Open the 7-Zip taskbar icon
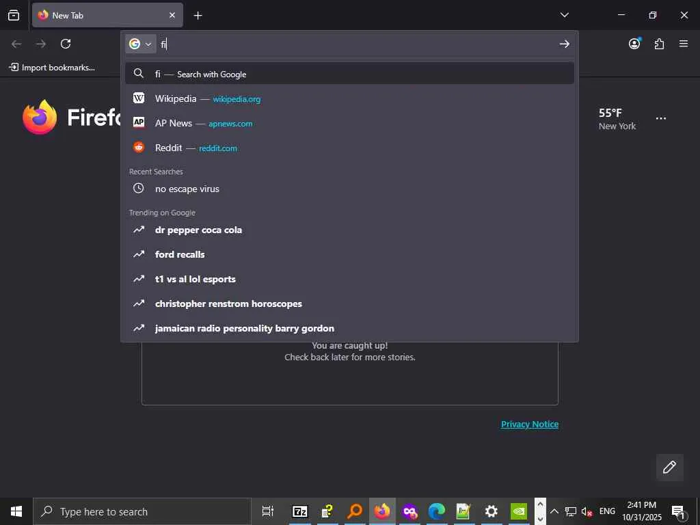Viewport: 700px width, 525px height. click(300, 511)
